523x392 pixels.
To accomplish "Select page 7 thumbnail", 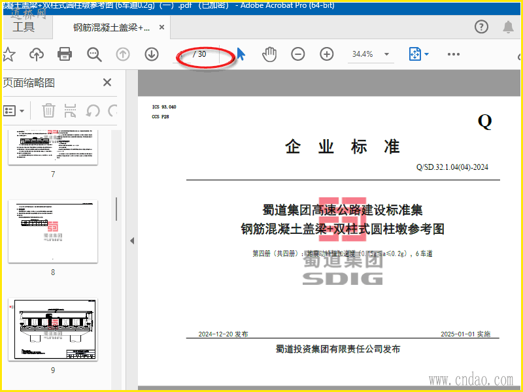I will click(x=53, y=148).
